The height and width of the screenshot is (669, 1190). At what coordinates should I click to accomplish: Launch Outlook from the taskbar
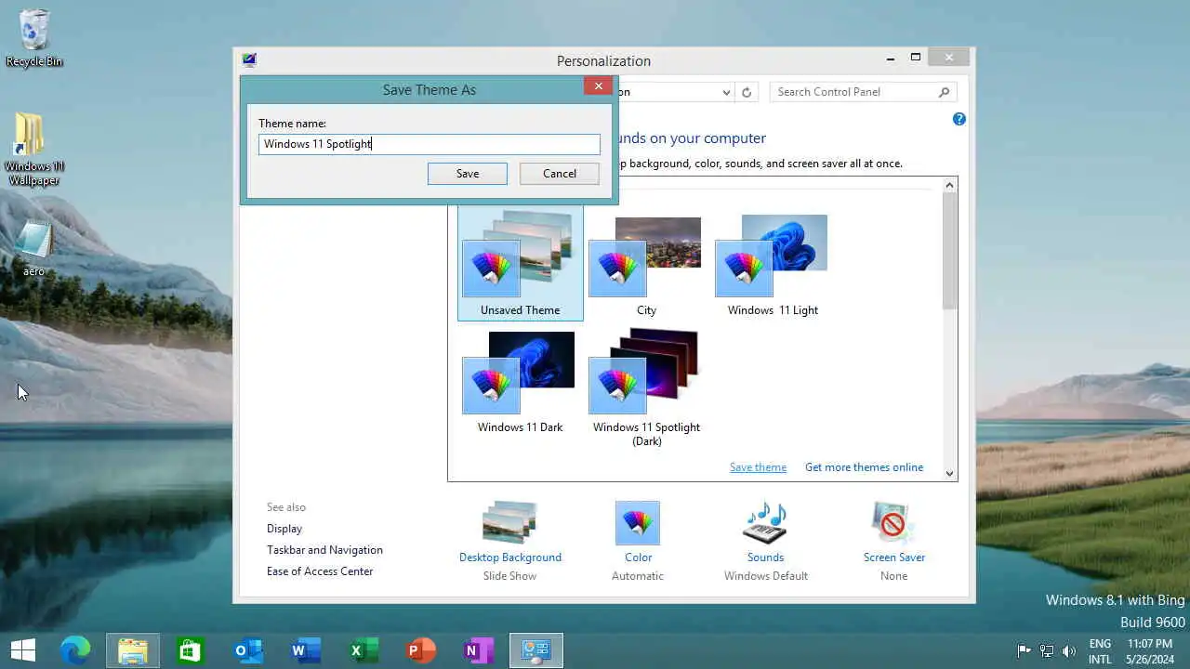click(248, 650)
